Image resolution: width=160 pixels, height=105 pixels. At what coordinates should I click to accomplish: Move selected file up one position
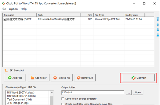coord(158,25)
